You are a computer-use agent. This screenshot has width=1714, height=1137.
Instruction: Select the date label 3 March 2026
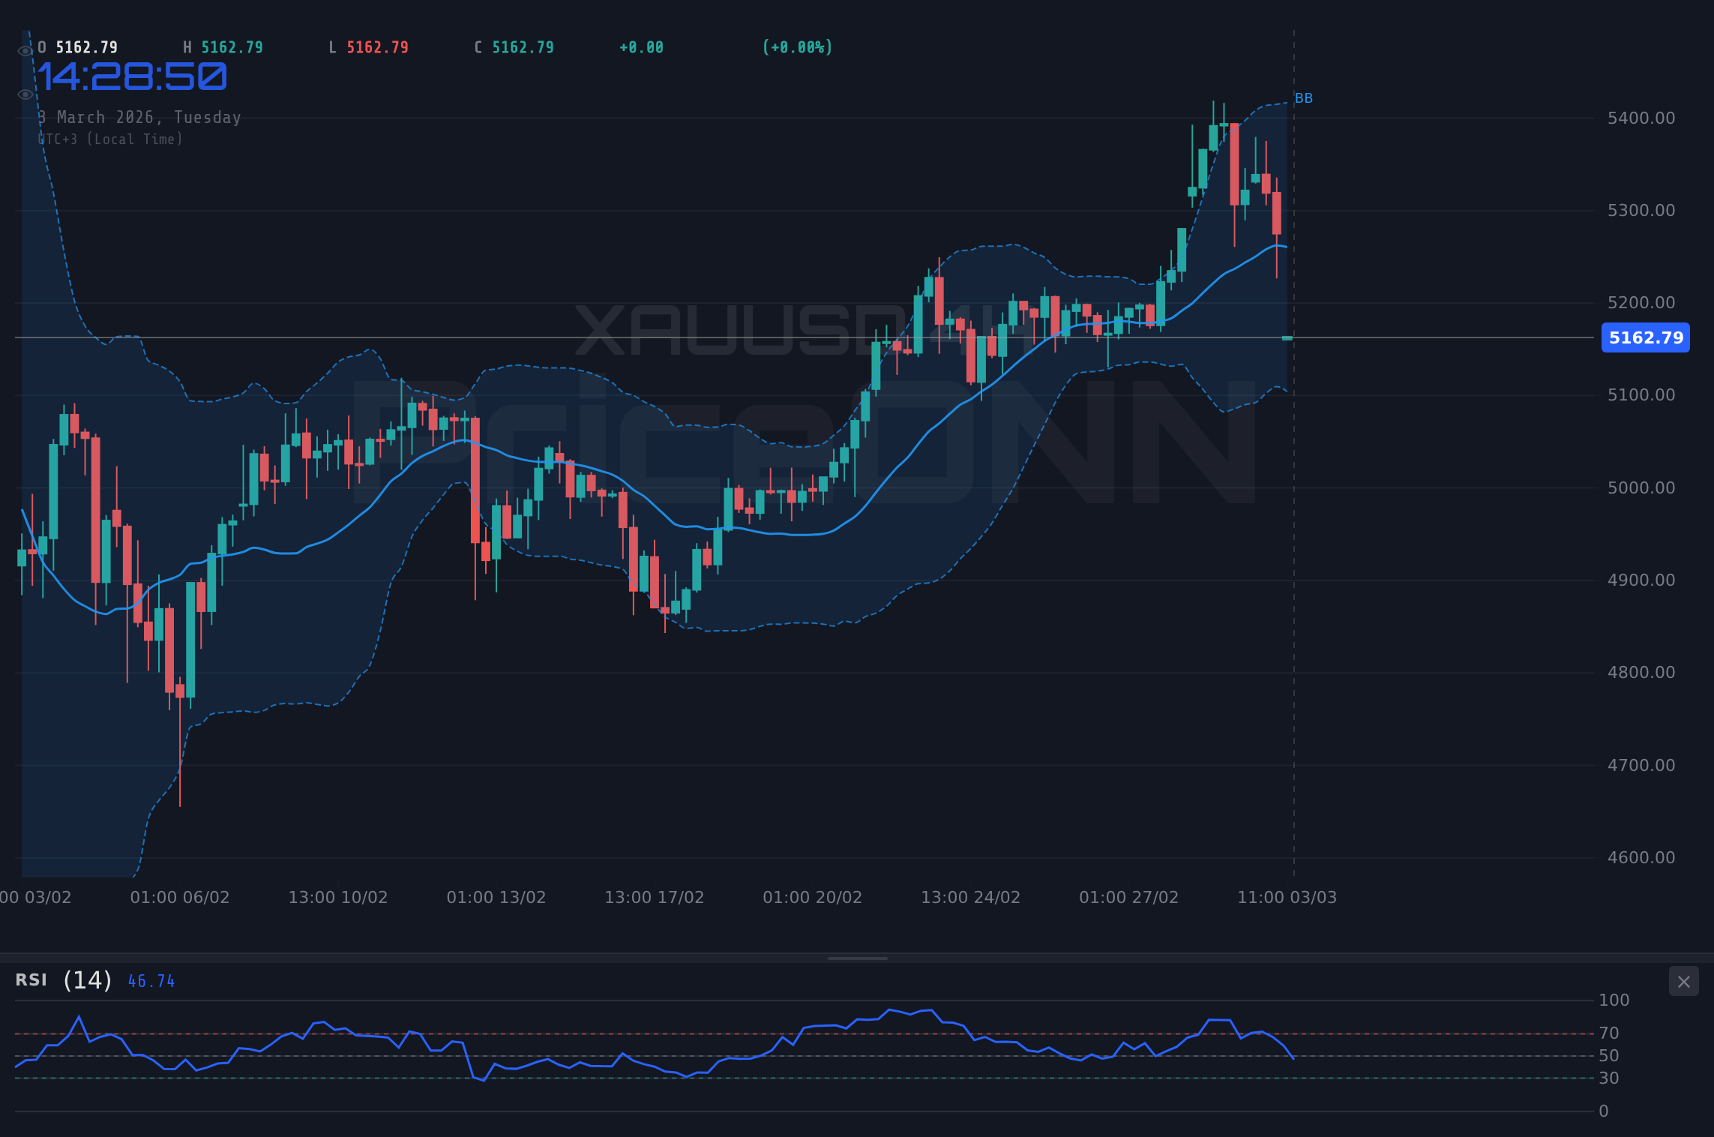click(139, 117)
